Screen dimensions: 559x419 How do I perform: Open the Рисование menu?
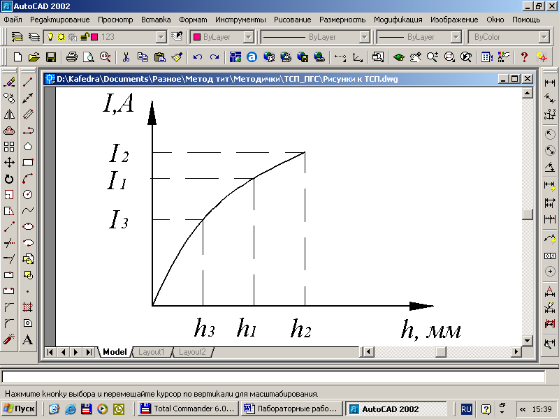292,20
